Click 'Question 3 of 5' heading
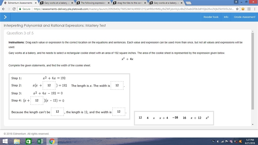 click(20, 33)
